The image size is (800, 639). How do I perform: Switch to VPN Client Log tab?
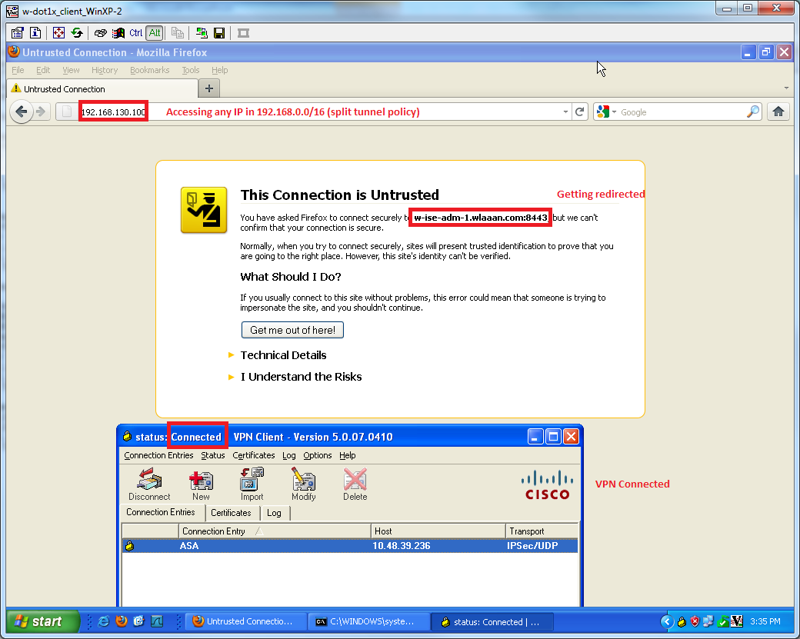click(x=274, y=513)
